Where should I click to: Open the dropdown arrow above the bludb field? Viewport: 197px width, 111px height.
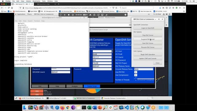coord(112,51)
